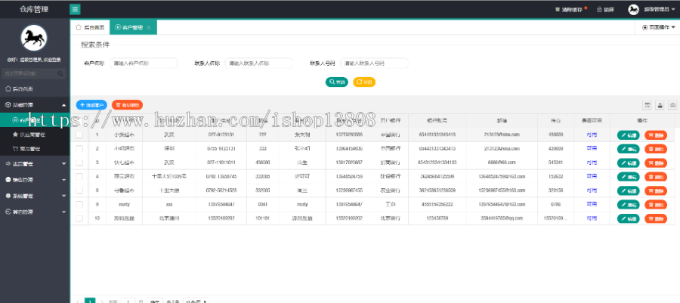Open 商品管理 in the sidebar
The width and height of the screenshot is (680, 303).
tap(35, 149)
